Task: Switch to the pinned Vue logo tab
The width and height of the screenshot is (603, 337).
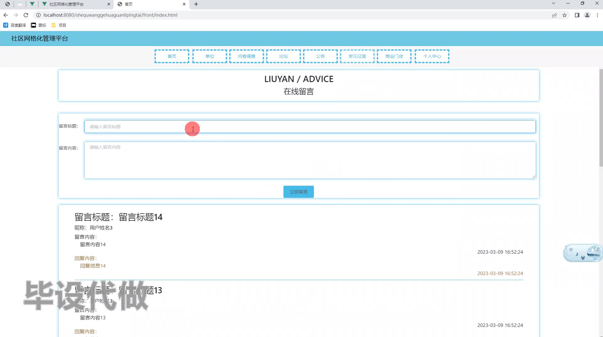Action: [32, 4]
